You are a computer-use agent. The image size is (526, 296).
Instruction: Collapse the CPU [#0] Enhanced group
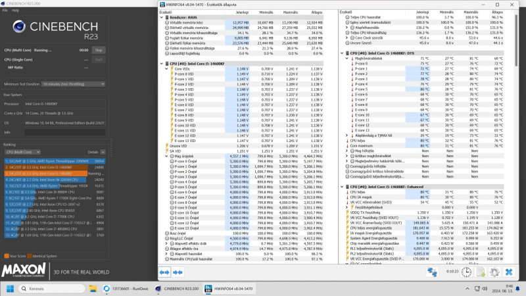tap(342, 187)
